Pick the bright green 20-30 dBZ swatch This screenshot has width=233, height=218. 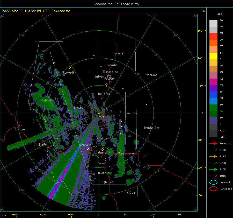pos(213,108)
